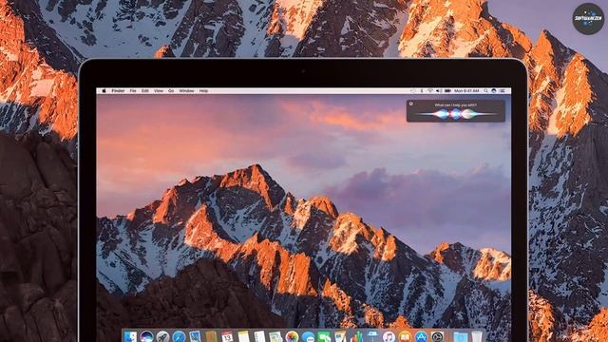Open the Edit menu
Image resolution: width=608 pixels, height=342 pixels.
tap(145, 91)
